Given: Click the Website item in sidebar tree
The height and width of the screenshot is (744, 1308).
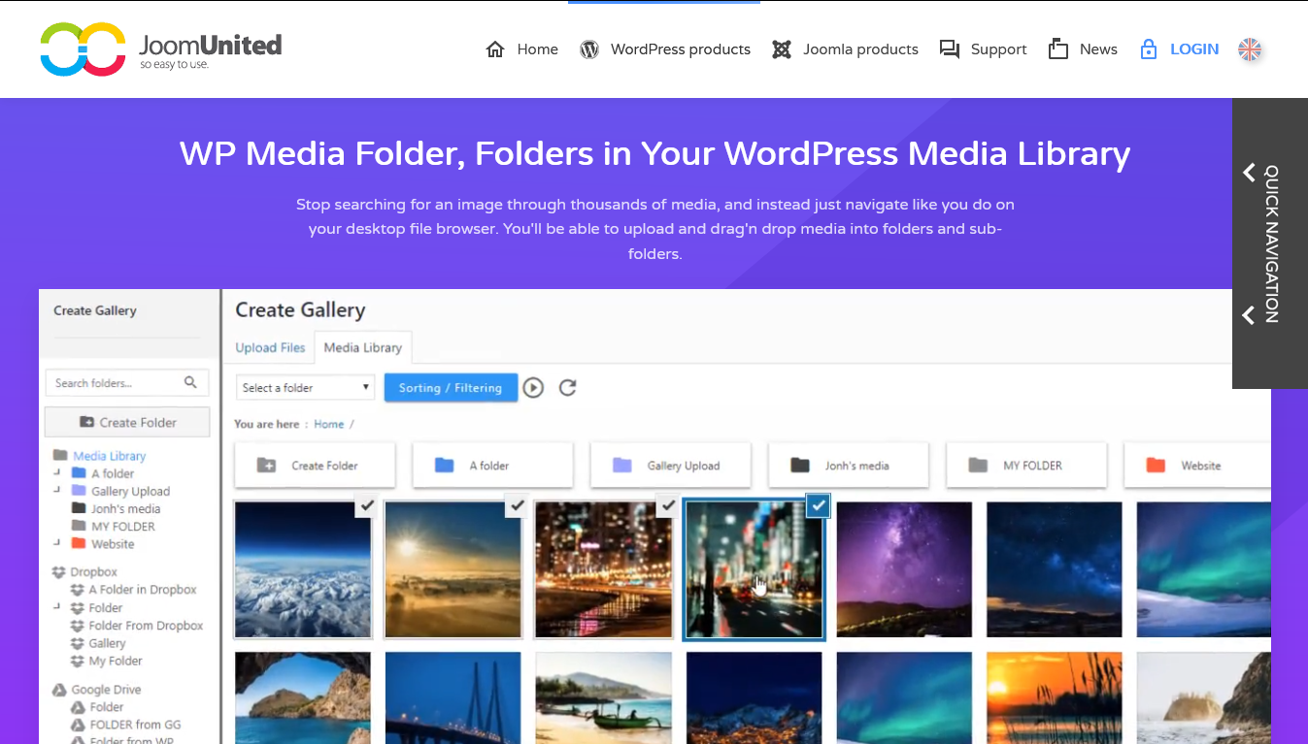Looking at the screenshot, I should [113, 544].
